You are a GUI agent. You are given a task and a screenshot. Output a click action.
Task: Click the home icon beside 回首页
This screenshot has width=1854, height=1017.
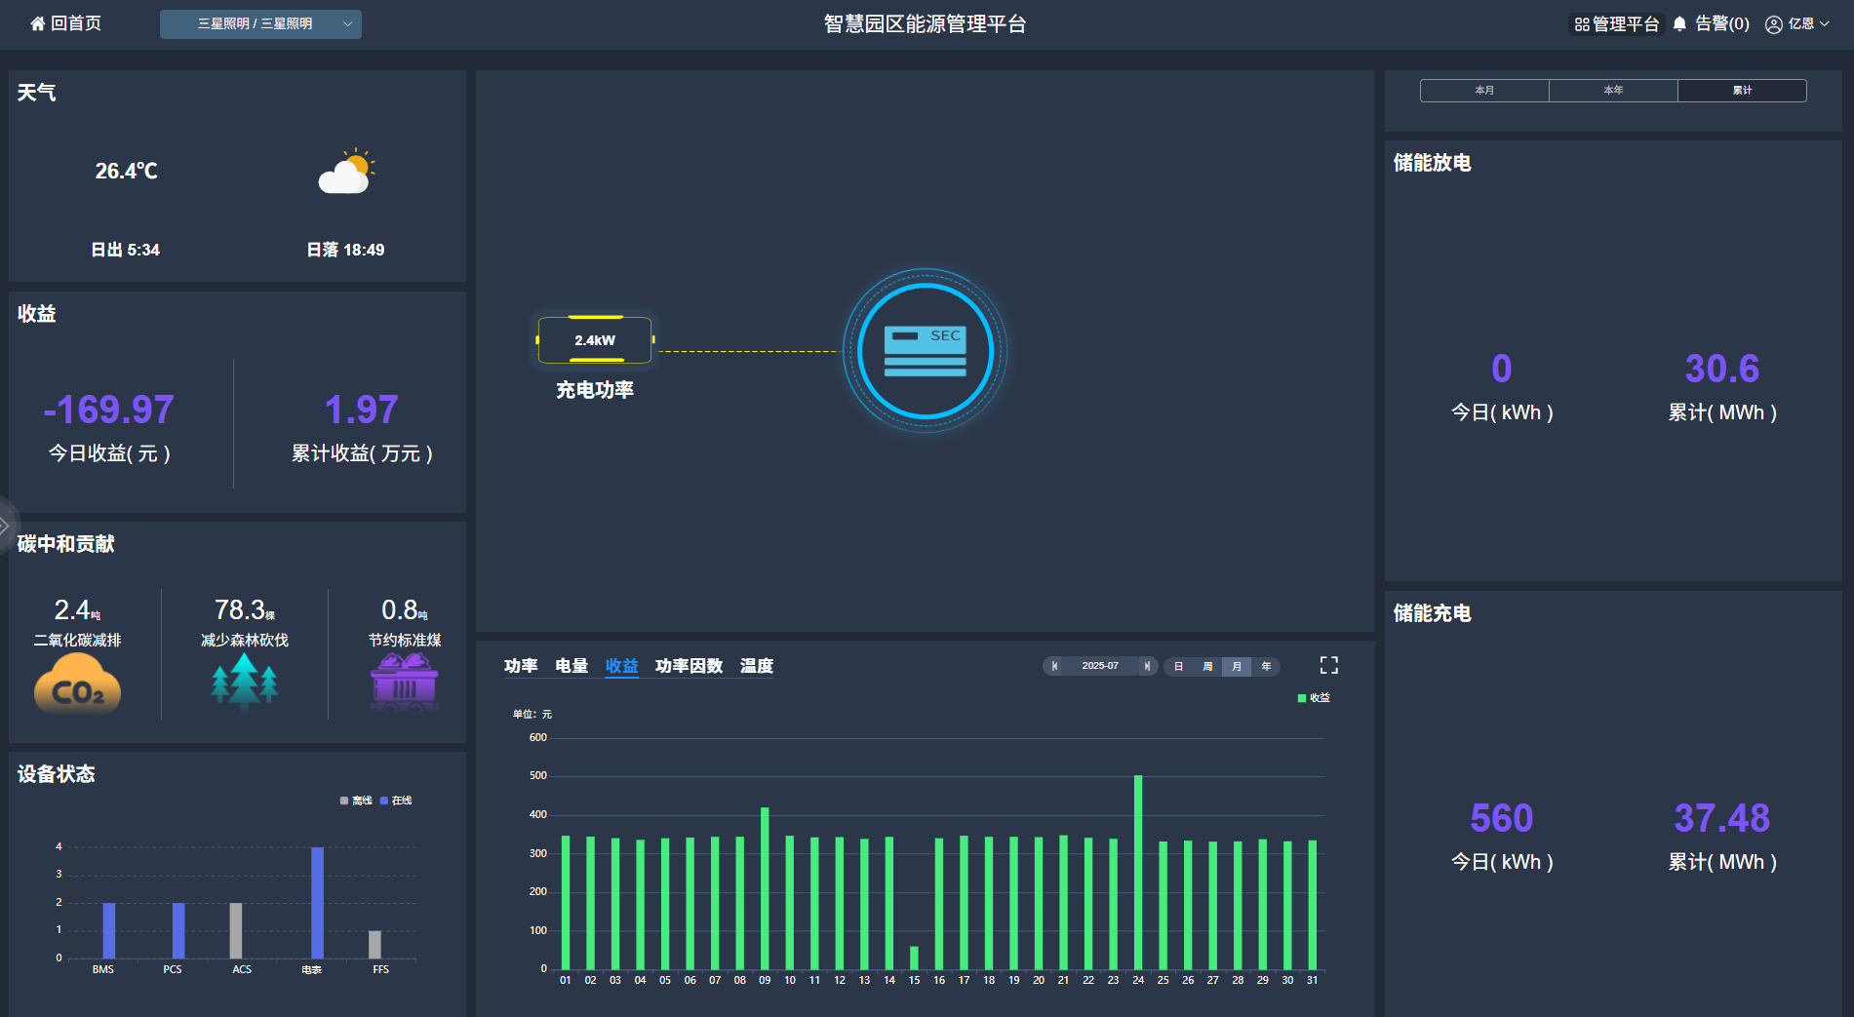pyautogui.click(x=38, y=23)
